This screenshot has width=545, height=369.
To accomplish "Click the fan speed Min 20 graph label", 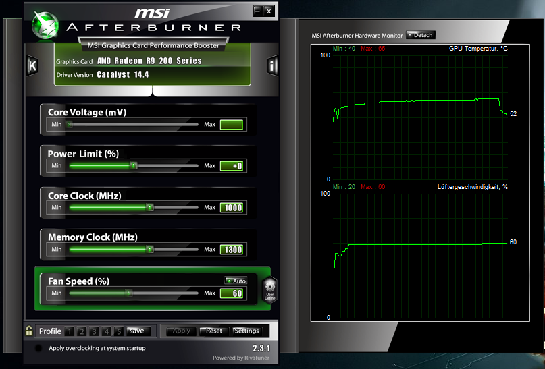I will [344, 186].
